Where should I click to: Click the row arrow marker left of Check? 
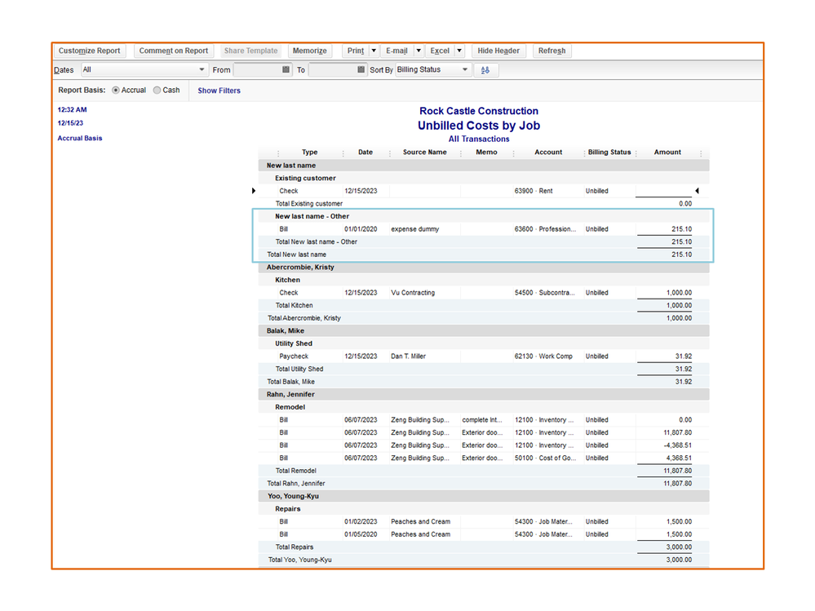click(x=254, y=191)
